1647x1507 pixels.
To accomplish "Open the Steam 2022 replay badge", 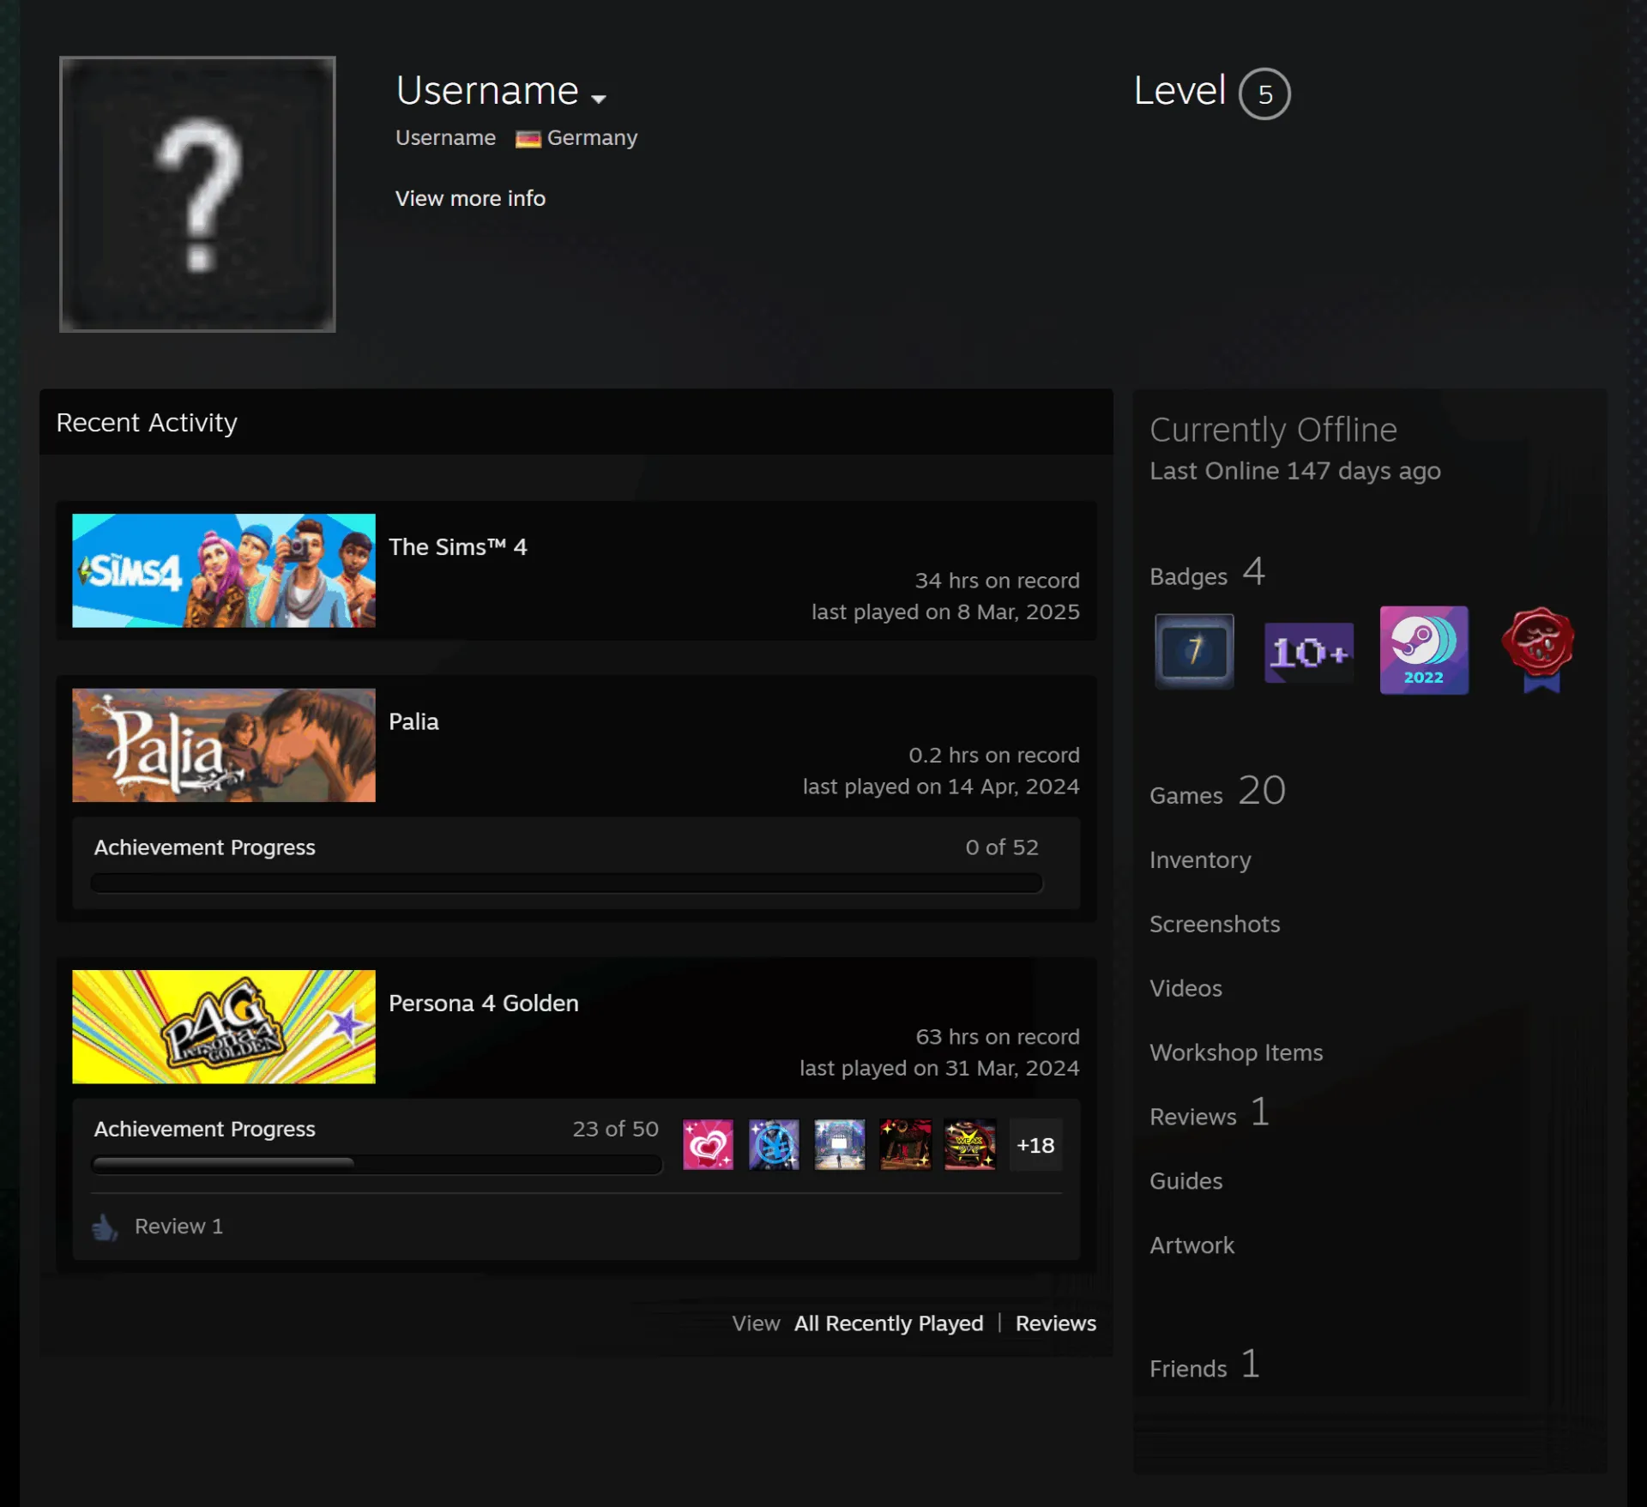I will coord(1424,650).
